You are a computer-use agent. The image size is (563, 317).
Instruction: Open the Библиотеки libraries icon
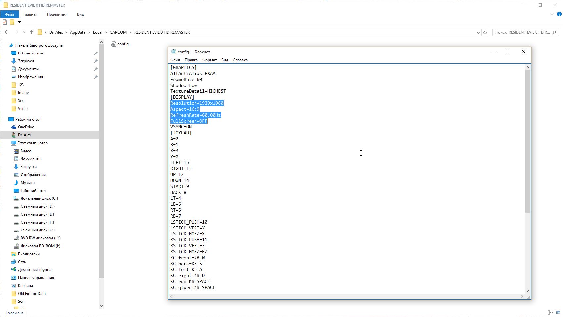[14, 254]
